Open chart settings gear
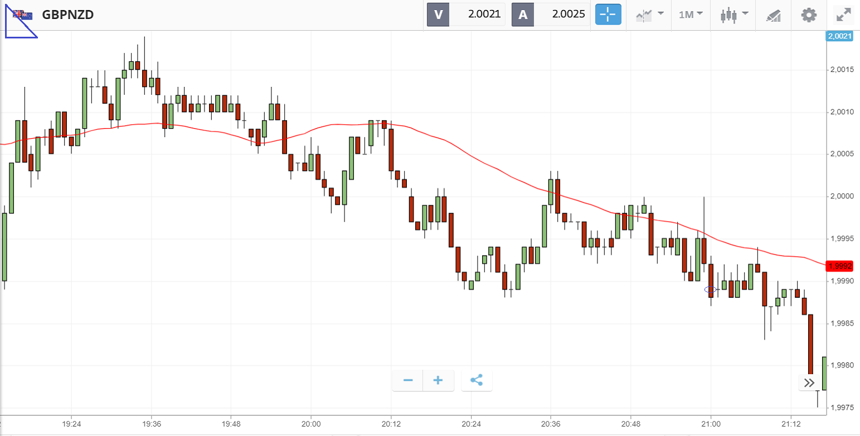 coord(809,14)
